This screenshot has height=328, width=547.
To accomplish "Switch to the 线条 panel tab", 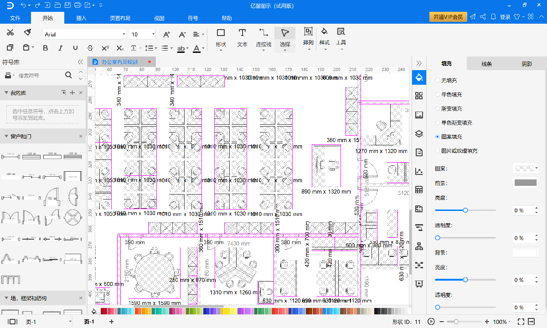I will [487, 64].
